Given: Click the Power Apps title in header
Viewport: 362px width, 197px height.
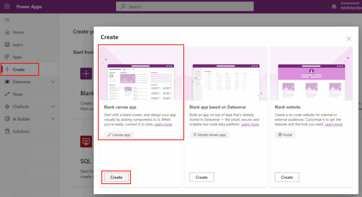Looking at the screenshot, I should (x=29, y=7).
